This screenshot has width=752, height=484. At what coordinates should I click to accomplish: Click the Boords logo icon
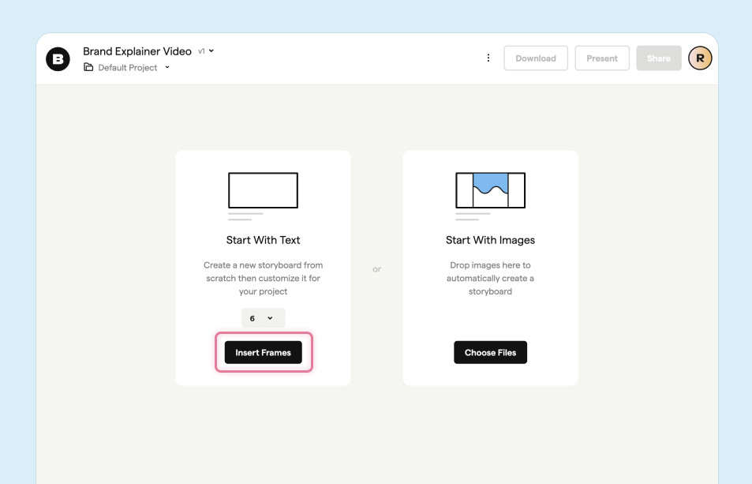click(x=58, y=58)
